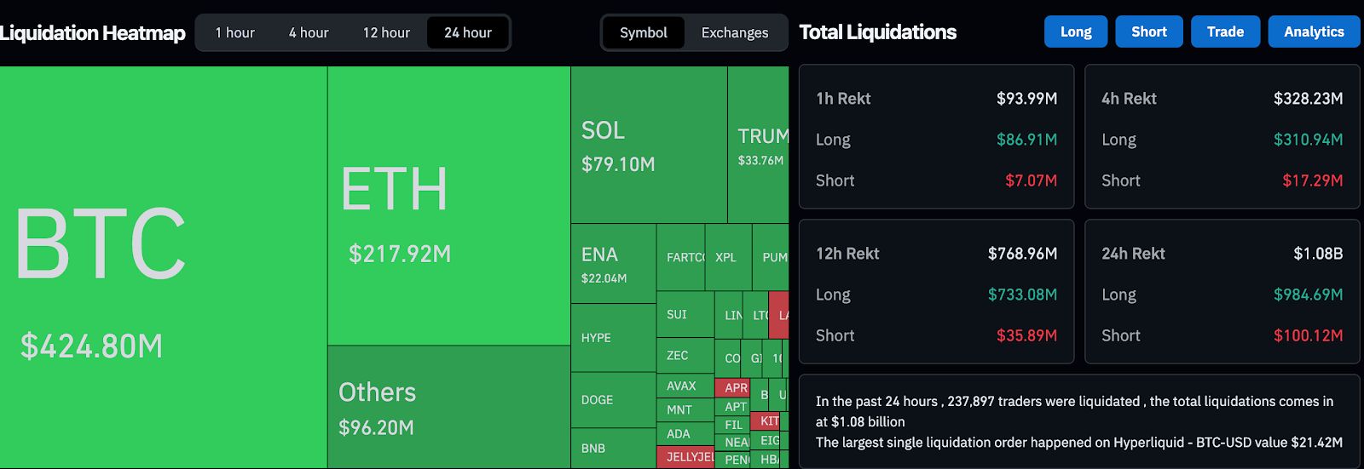The image size is (1364, 469).
Task: Open the Analytics button
Action: [x=1314, y=32]
